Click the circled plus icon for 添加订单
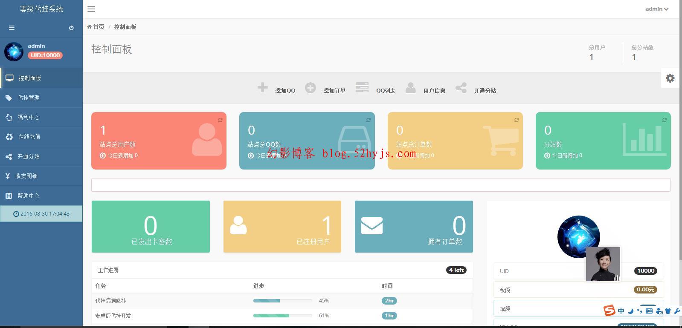682x328 pixels. click(310, 88)
